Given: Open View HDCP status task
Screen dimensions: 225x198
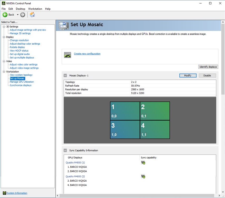Looking at the screenshot, I should pyautogui.click(x=19, y=51).
